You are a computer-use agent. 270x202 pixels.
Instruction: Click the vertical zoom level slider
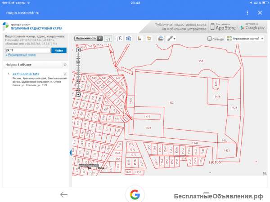point(78,72)
